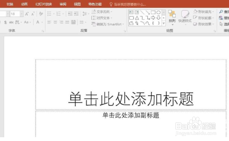Select the arrow line shape

[x=148, y=12]
